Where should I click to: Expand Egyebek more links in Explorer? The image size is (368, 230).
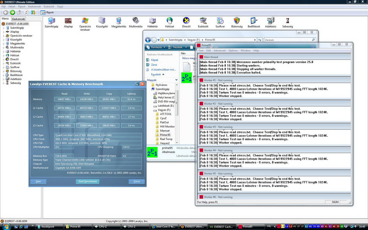coord(158,74)
